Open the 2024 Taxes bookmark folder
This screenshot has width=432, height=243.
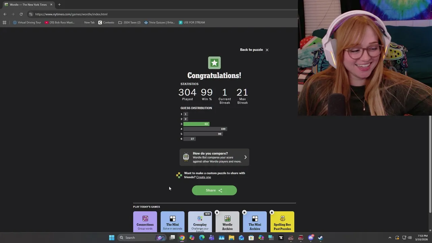(x=129, y=23)
